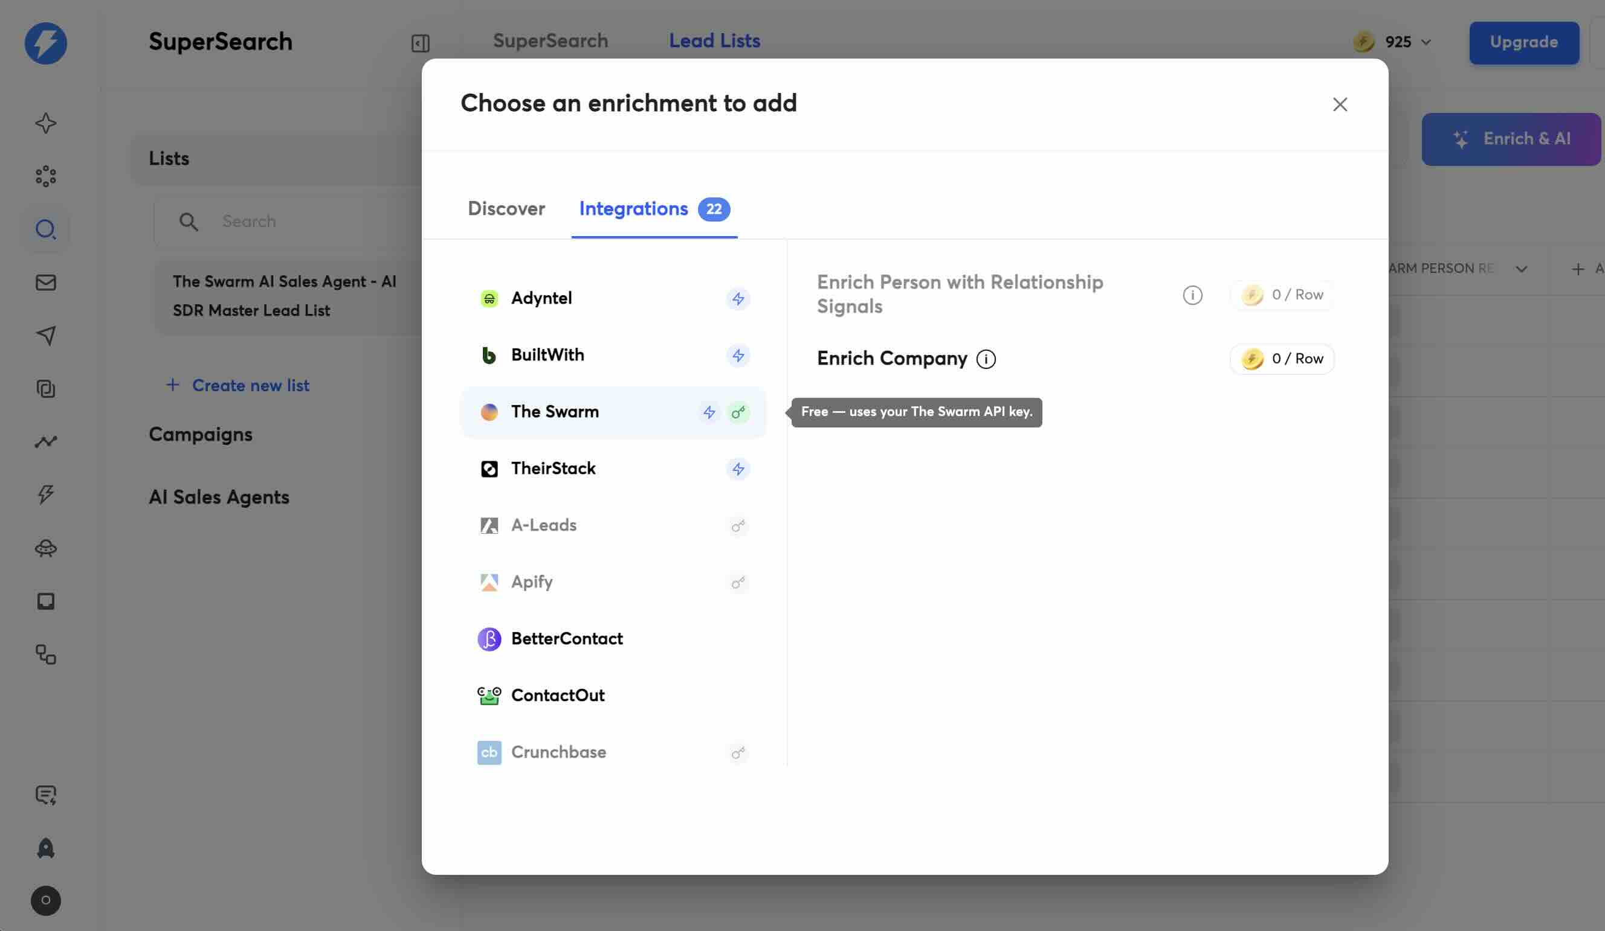Select the Crunchbase integration

(x=613, y=752)
